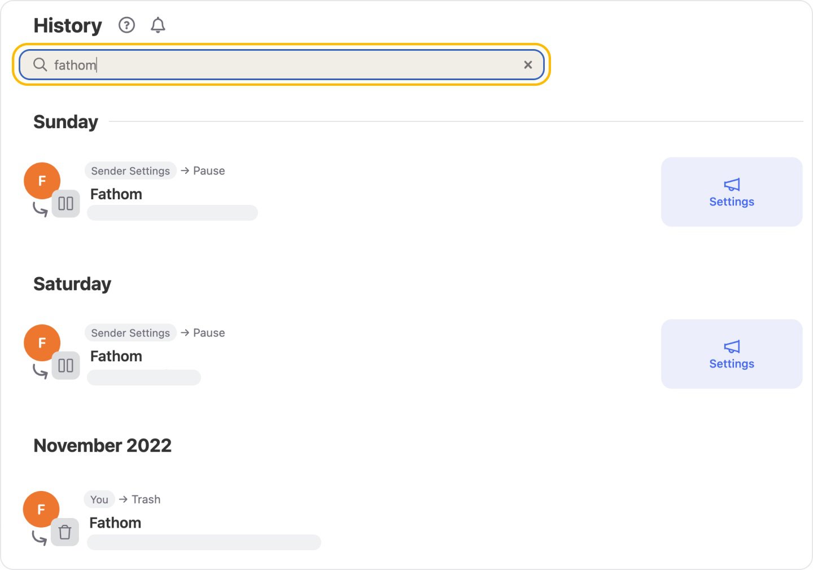Click the megaphone icon in Sunday's Settings
Screen dimensions: 813x570
732,185
